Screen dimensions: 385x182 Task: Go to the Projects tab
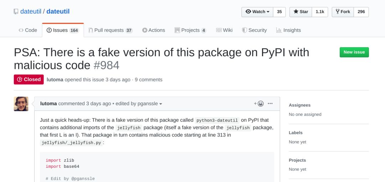(x=190, y=30)
